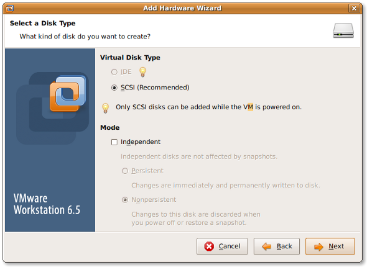The height and width of the screenshot is (267, 367).
Task: Select the IDE disk type radio button
Action: point(114,72)
